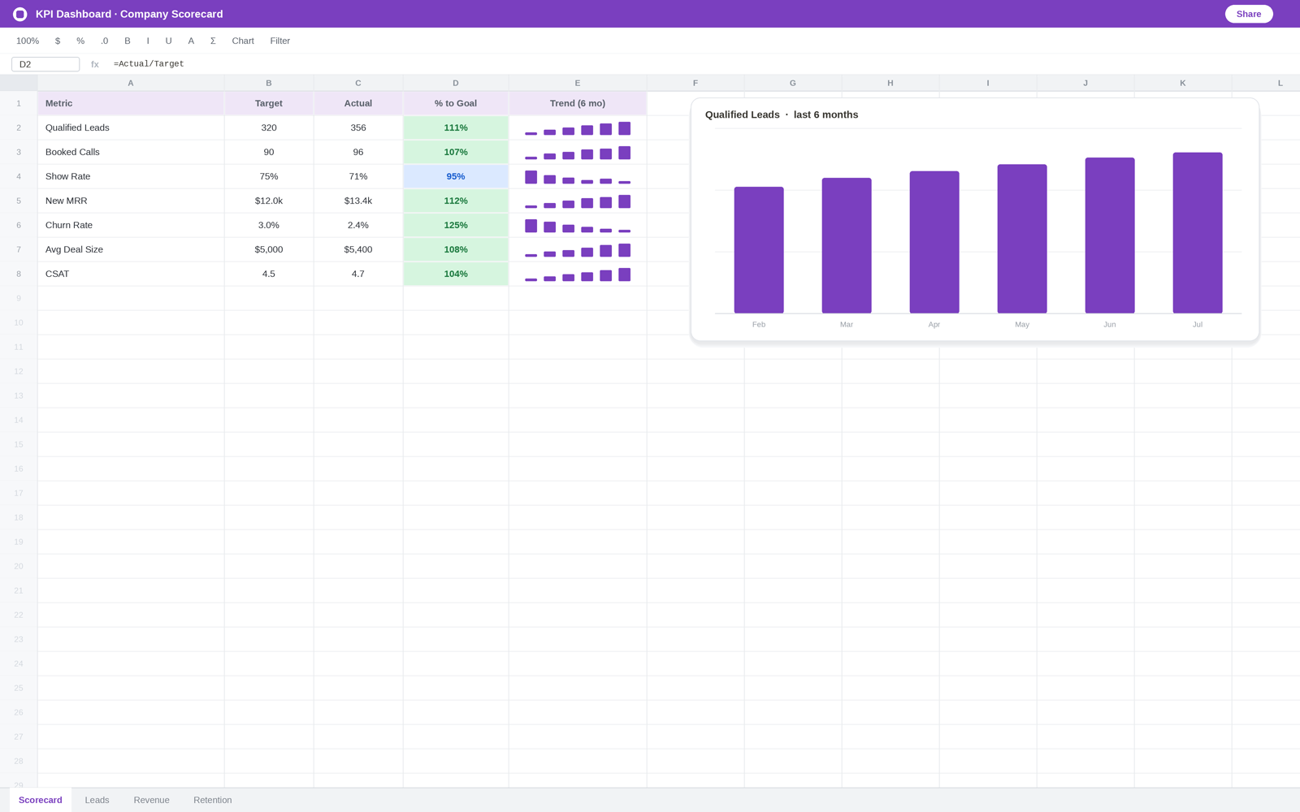The width and height of the screenshot is (1300, 812).
Task: Open text color with the A tool
Action: (191, 41)
